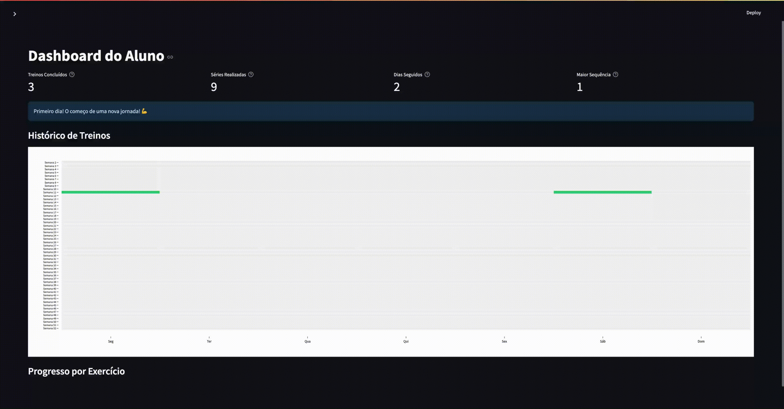Select the Treinos Concluídos value 3

point(31,87)
